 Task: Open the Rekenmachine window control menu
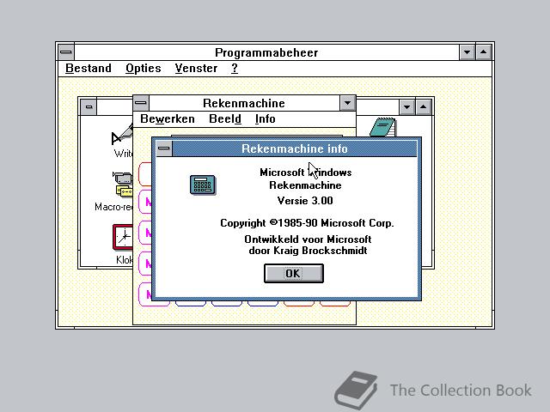141,103
